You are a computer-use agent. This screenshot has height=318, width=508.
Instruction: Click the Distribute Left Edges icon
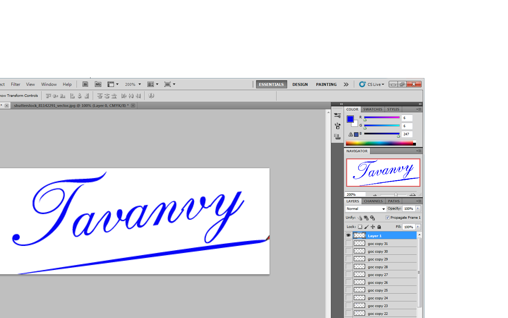[x=124, y=96]
